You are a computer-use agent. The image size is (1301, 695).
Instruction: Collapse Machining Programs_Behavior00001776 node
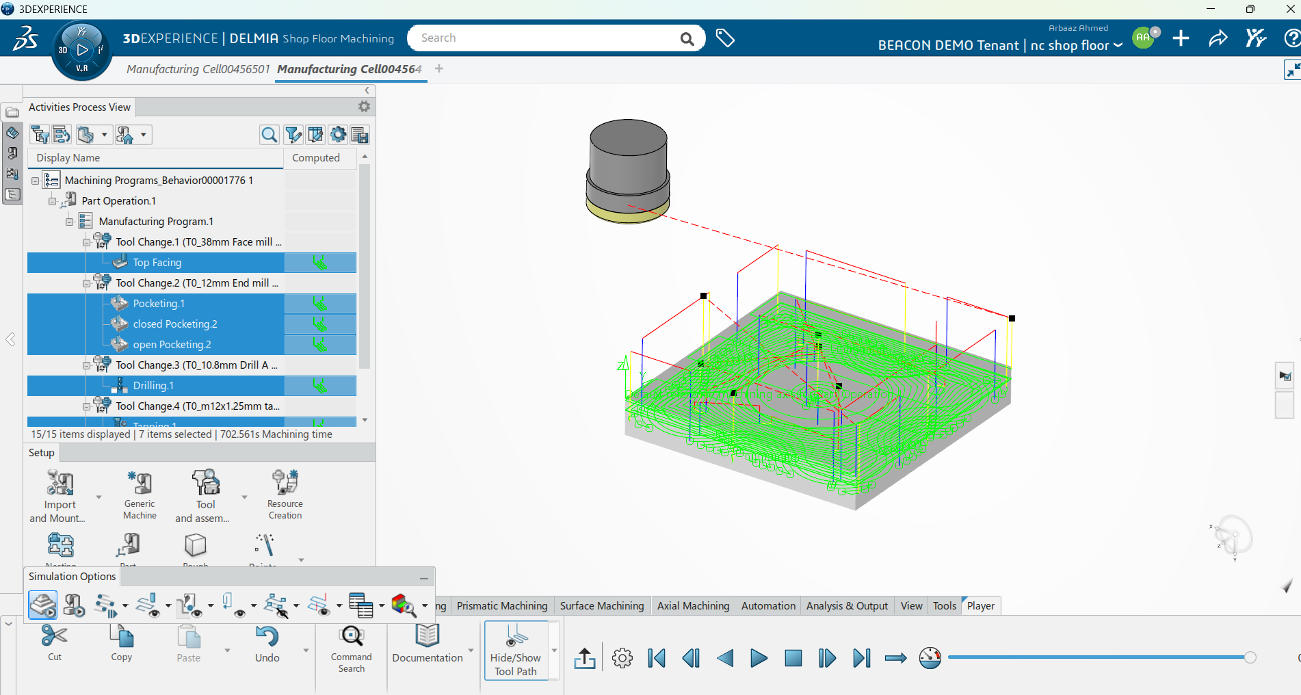[36, 181]
